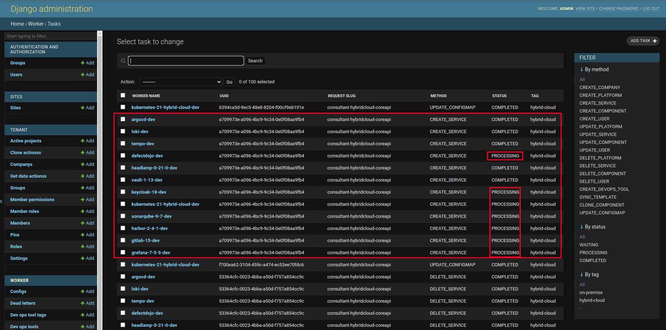The image size is (666, 330).
Task: Open the View Site link
Action: click(x=585, y=9)
